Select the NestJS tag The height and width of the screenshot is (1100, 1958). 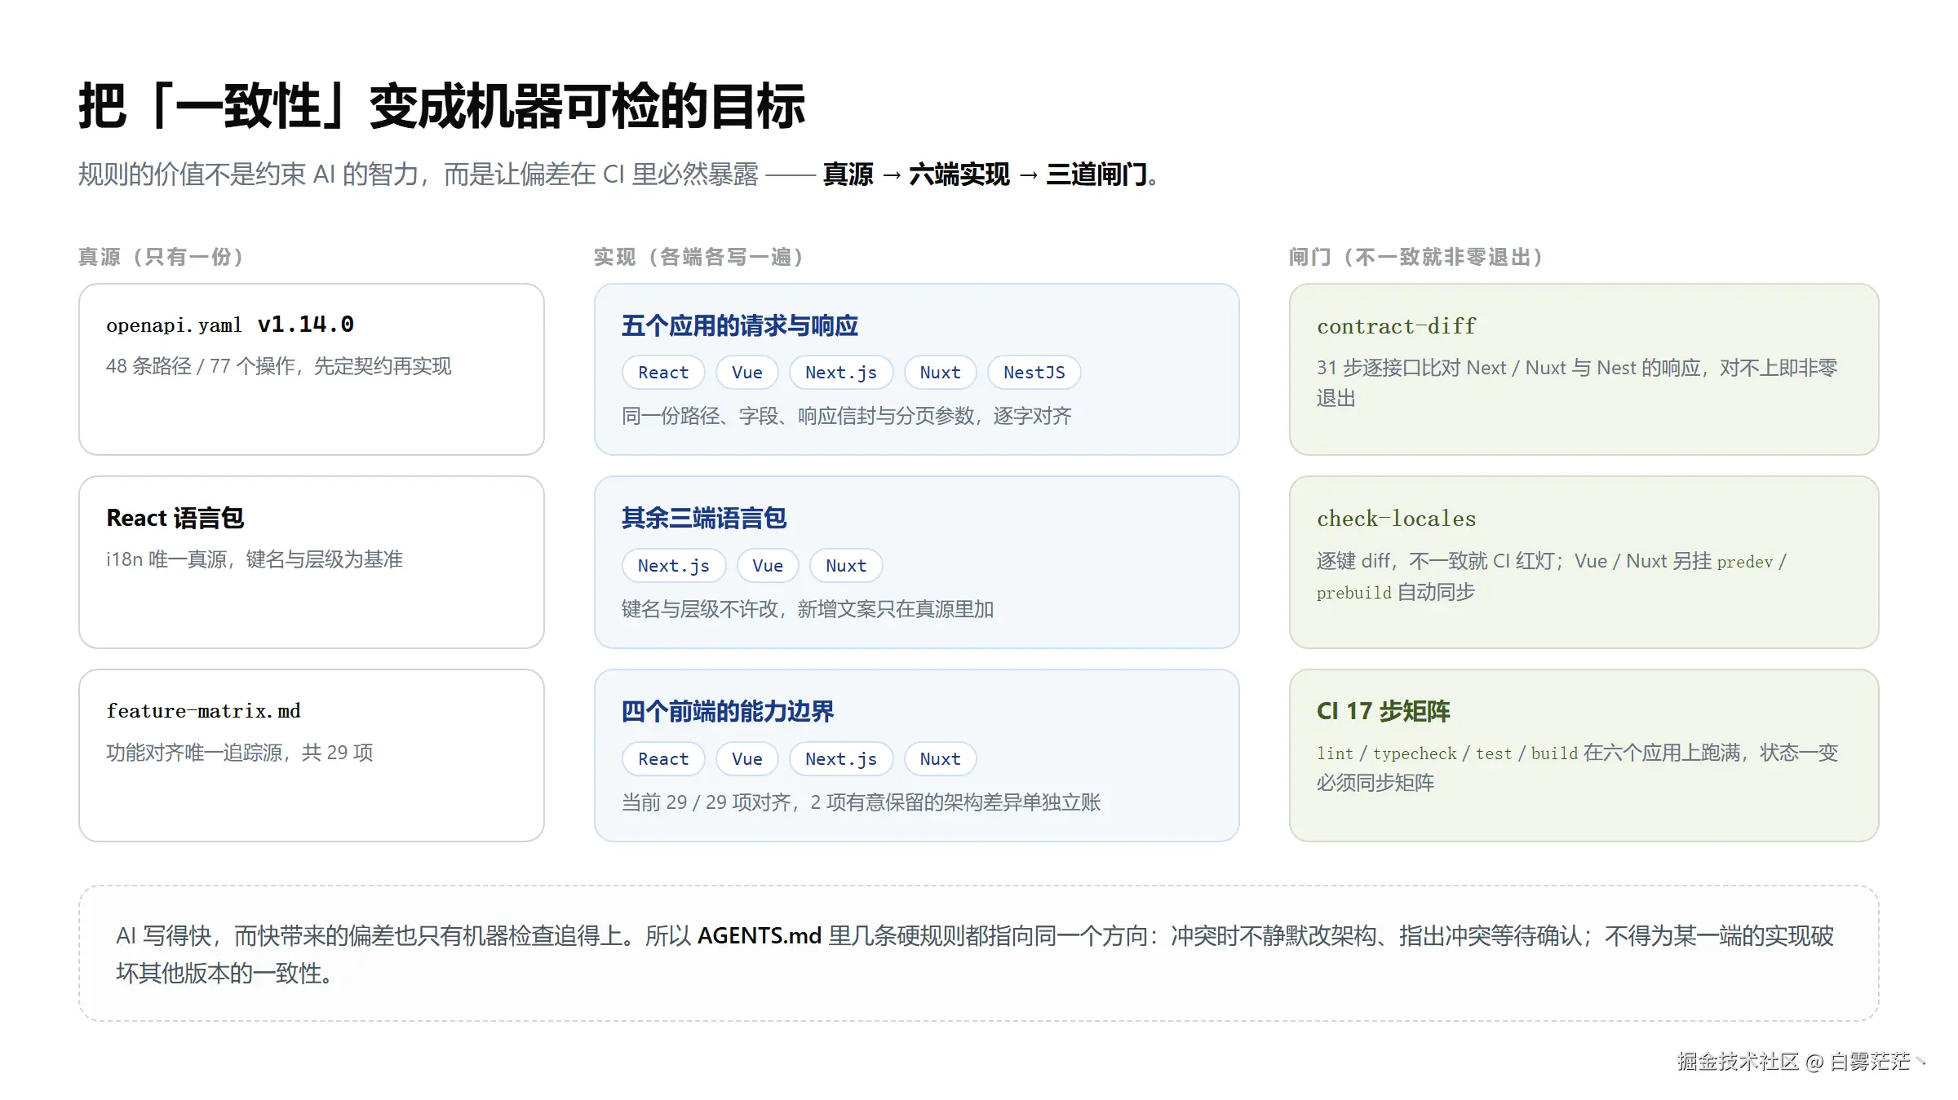pyautogui.click(x=1034, y=373)
